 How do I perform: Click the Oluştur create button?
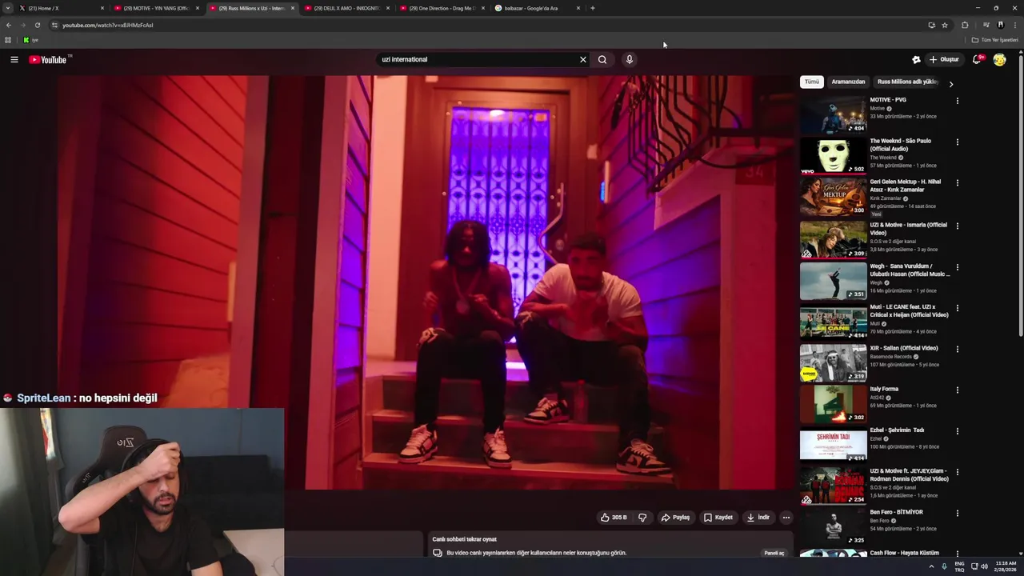pyautogui.click(x=944, y=59)
